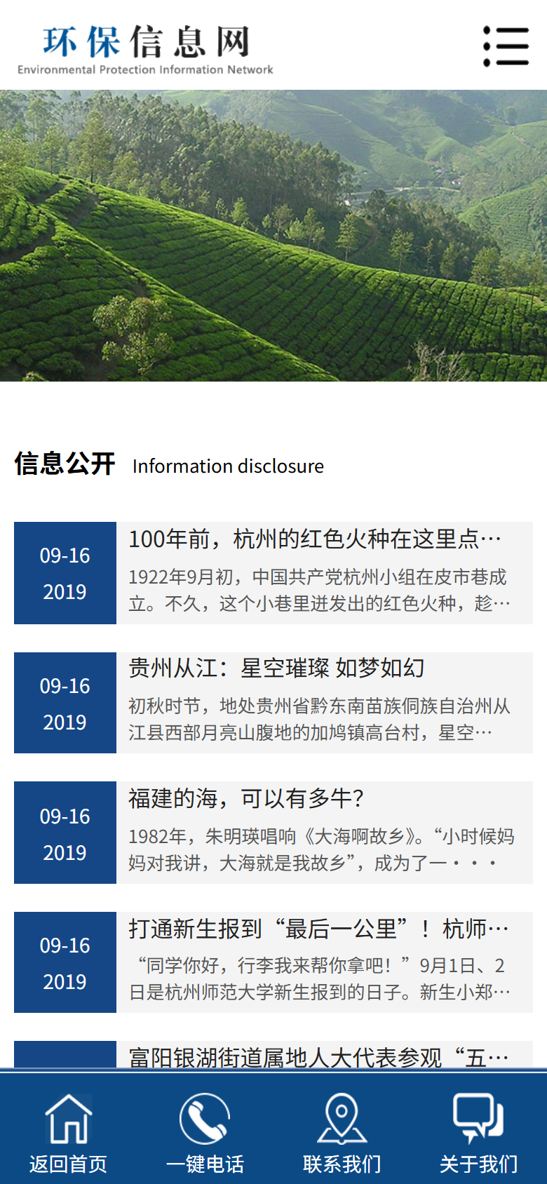
Task: Open article 打通新生报到"最后一公里"
Action: click(x=318, y=929)
